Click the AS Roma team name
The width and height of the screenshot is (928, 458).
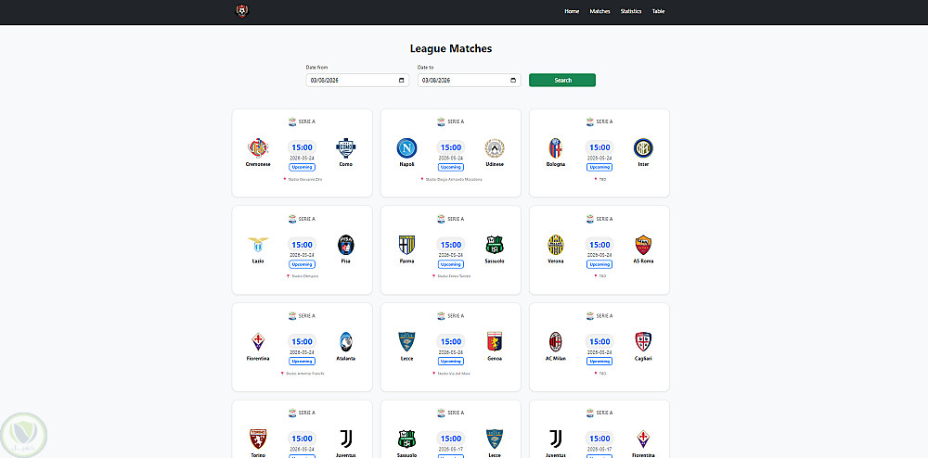pyautogui.click(x=643, y=261)
